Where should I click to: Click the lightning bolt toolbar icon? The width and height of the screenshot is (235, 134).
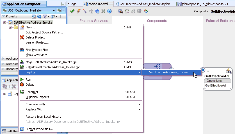point(79,11)
